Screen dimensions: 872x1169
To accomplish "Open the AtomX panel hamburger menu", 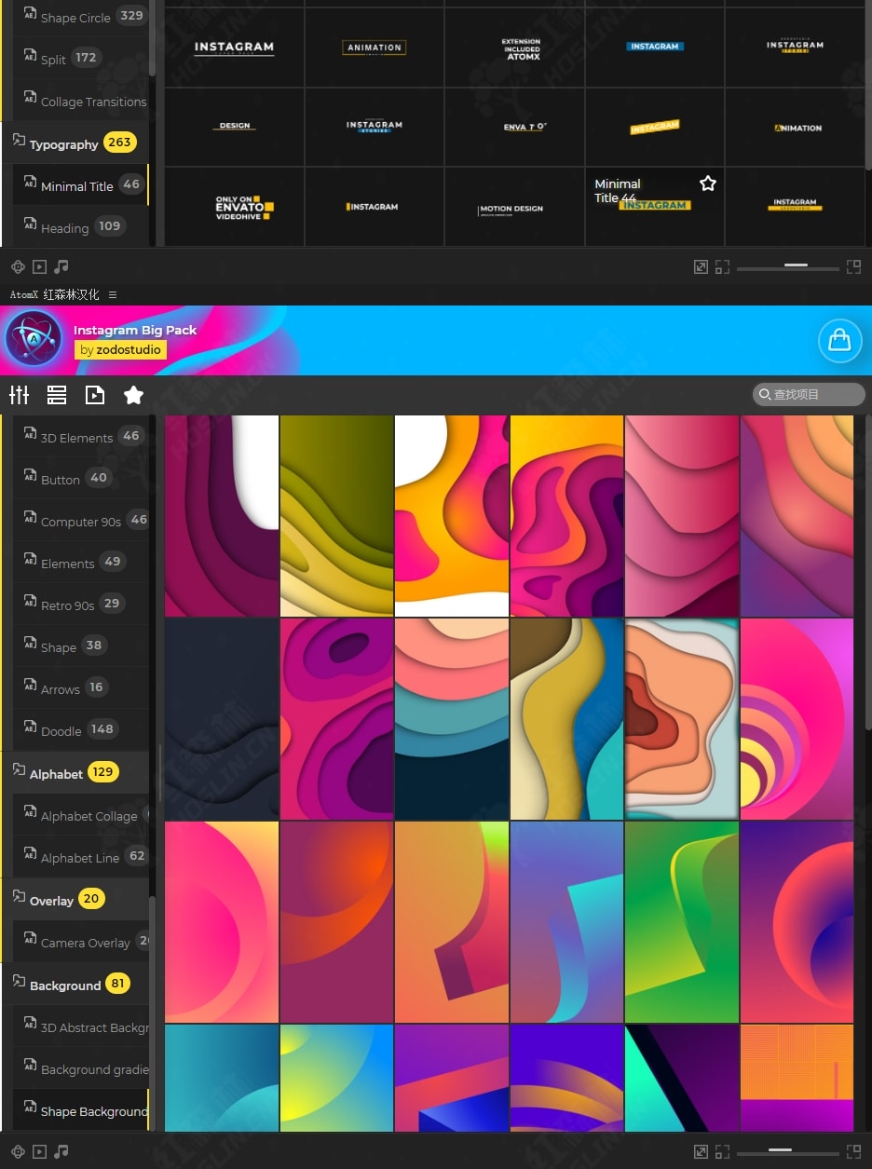I will click(x=113, y=294).
